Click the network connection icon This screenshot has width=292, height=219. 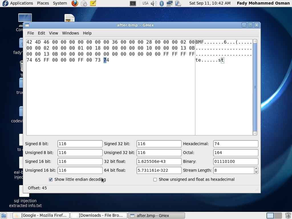tap(169, 3)
